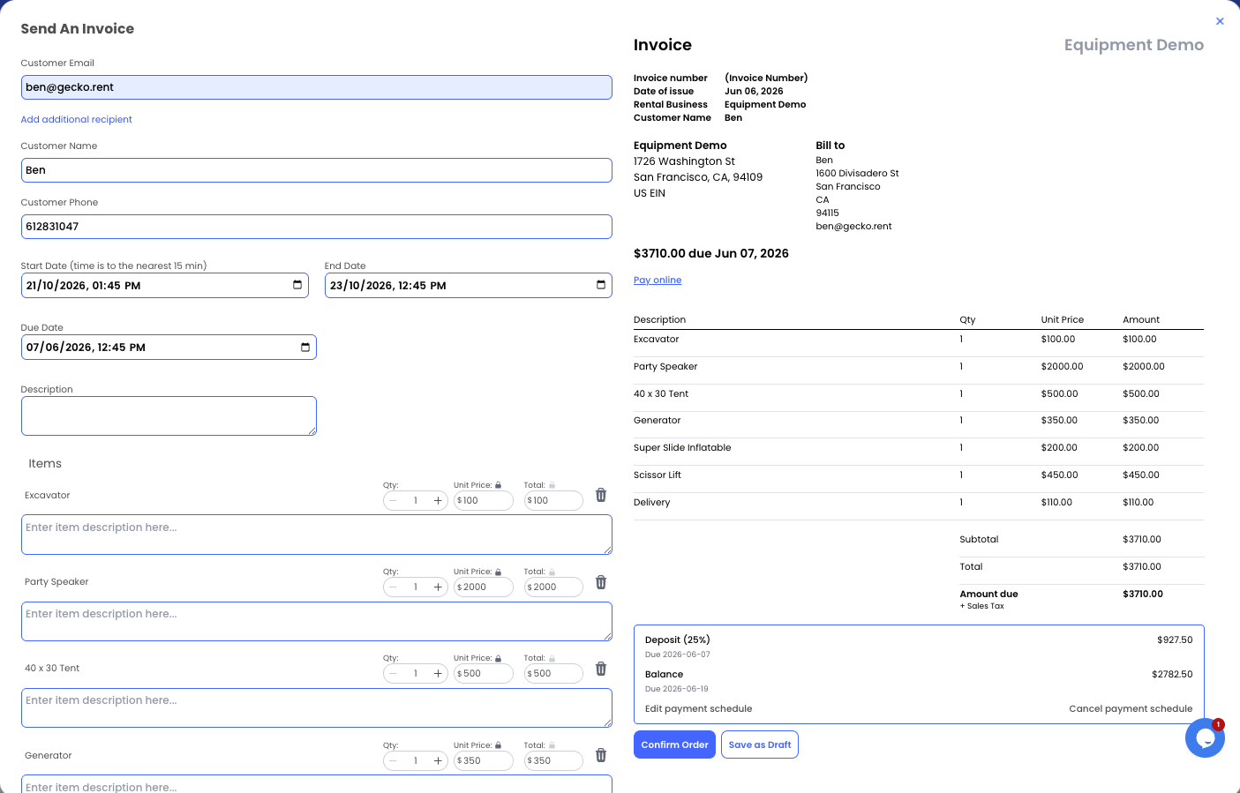
Task: Click the Excavator item description box
Action: (317, 535)
